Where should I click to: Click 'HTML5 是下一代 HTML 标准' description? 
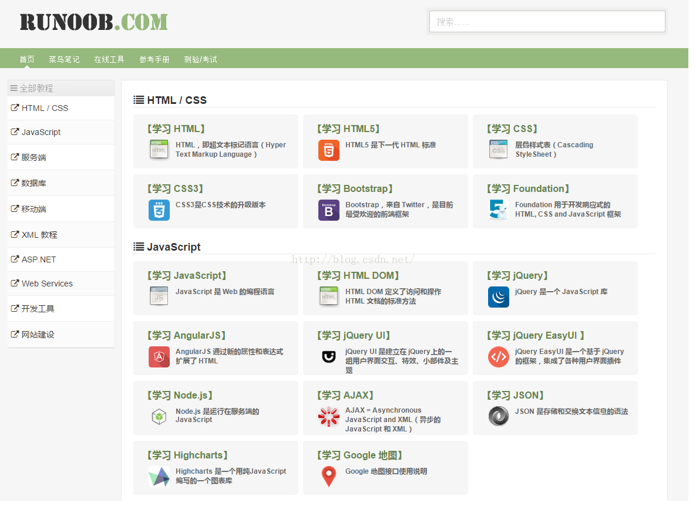click(395, 146)
